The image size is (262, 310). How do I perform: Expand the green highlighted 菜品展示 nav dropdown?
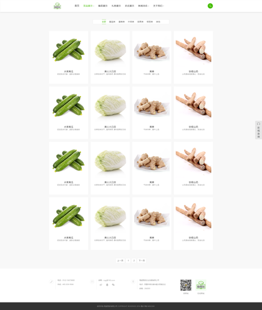coord(89,6)
